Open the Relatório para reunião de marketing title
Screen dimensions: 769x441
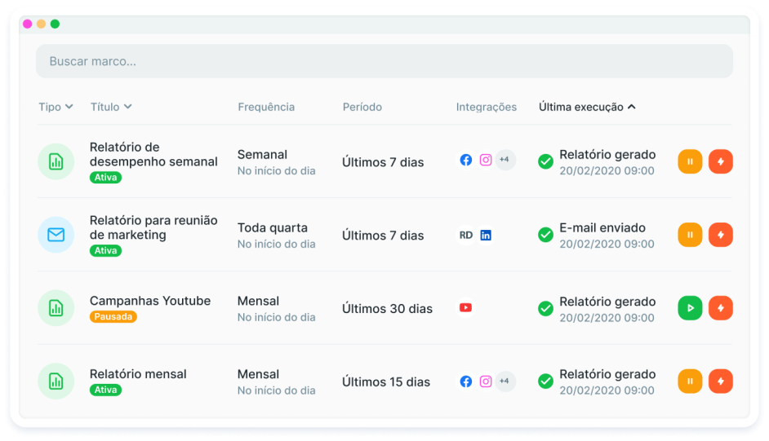tap(153, 227)
